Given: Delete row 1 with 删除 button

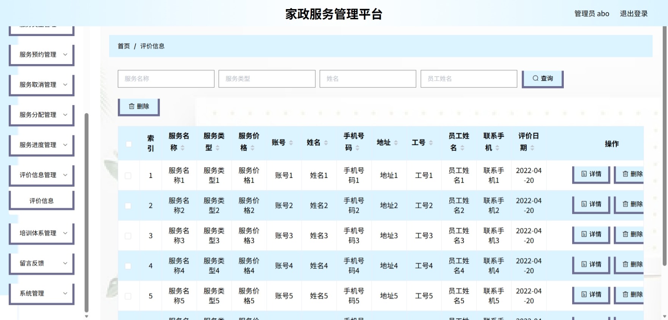Looking at the screenshot, I should [629, 175].
